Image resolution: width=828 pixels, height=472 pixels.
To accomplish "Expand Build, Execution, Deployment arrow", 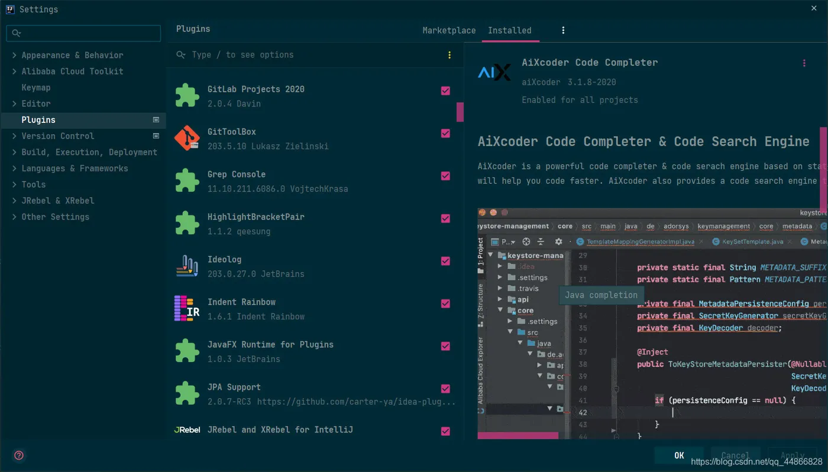I will (14, 152).
